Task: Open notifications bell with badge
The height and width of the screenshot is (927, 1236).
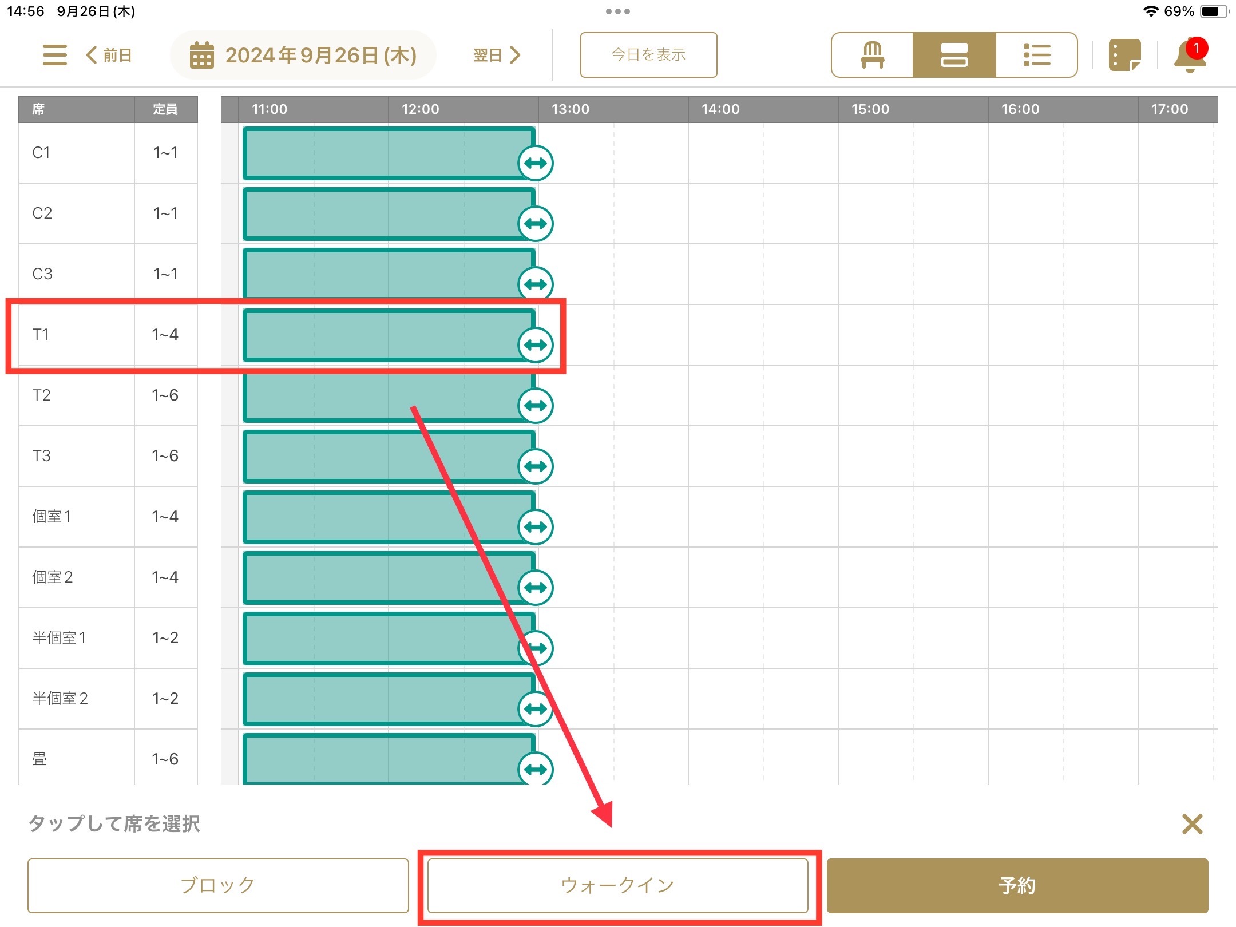Action: point(1190,56)
